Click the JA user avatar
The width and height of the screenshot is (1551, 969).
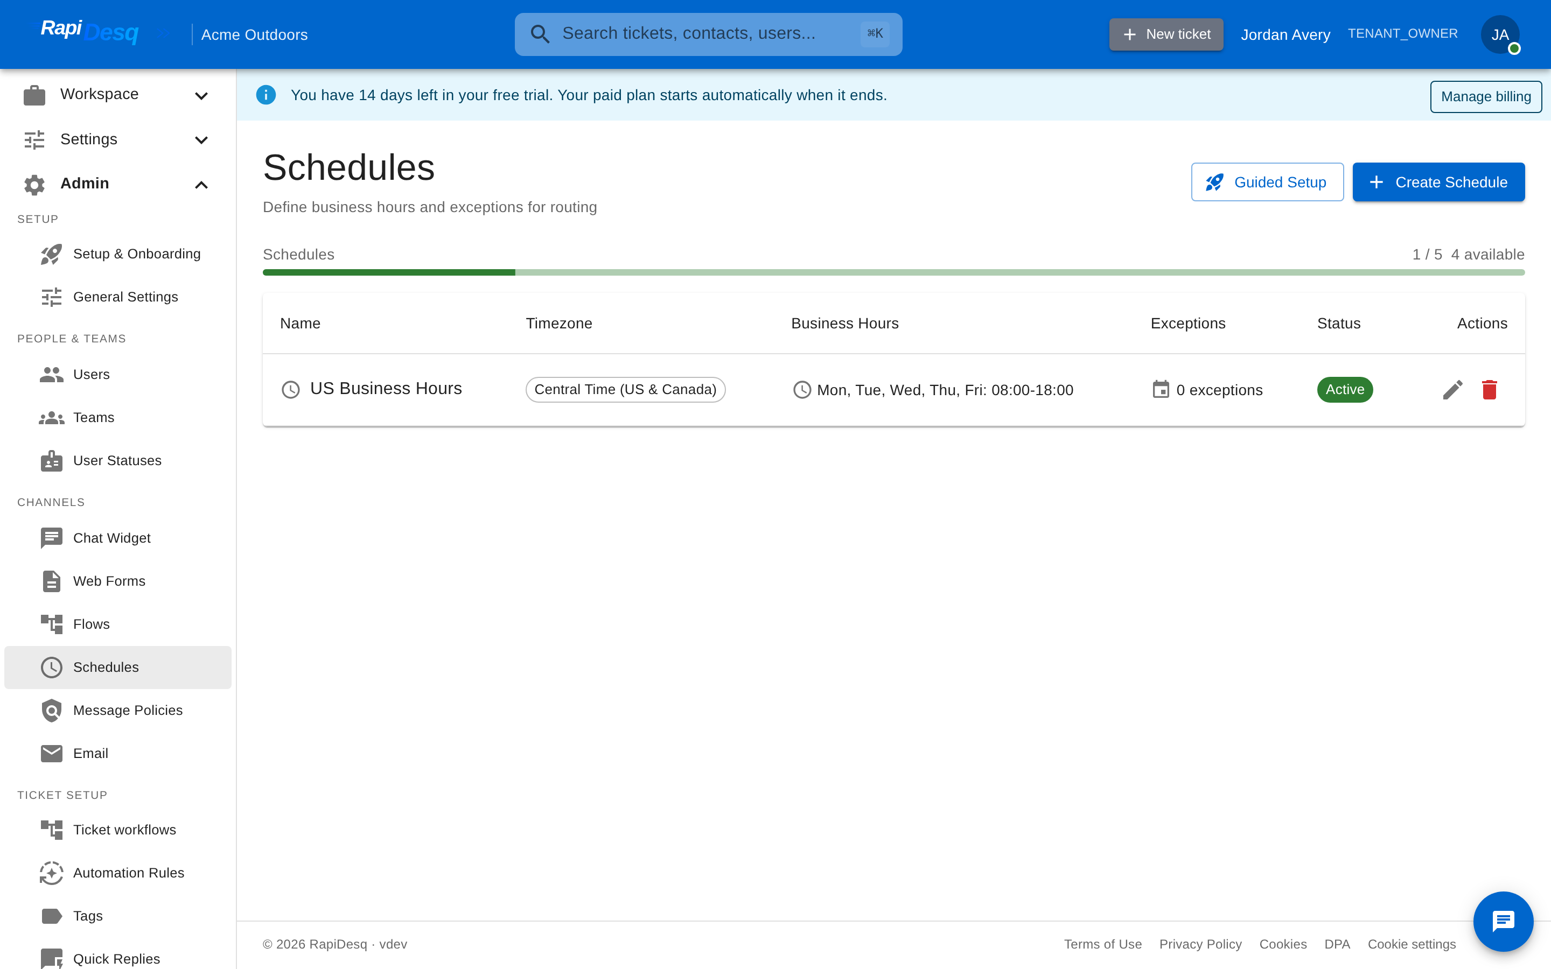pyautogui.click(x=1500, y=34)
